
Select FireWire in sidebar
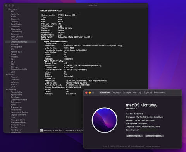pos(14,39)
